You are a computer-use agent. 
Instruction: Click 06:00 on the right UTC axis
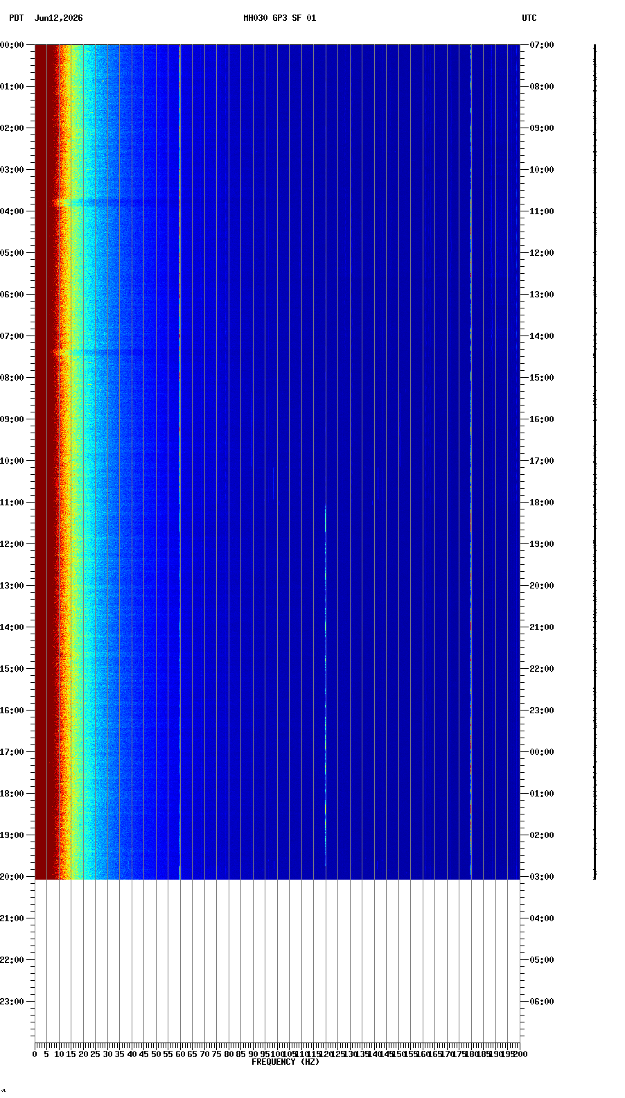click(x=542, y=1002)
